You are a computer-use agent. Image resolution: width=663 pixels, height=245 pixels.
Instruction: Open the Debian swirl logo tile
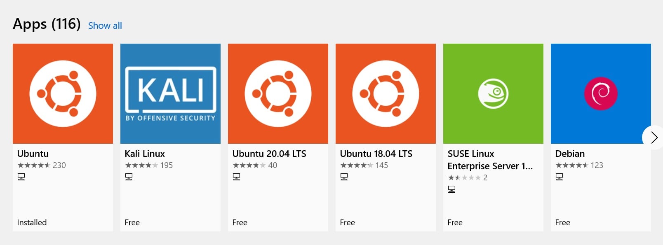coord(601,93)
